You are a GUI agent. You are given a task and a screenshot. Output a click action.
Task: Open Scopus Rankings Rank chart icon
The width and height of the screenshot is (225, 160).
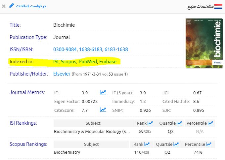coord(147,144)
